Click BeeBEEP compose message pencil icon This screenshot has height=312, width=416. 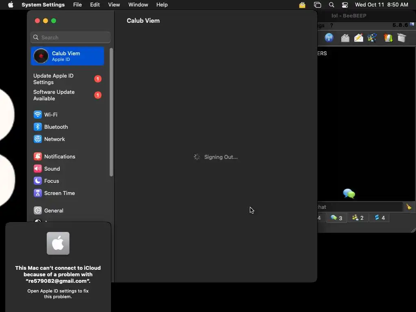coord(358,38)
